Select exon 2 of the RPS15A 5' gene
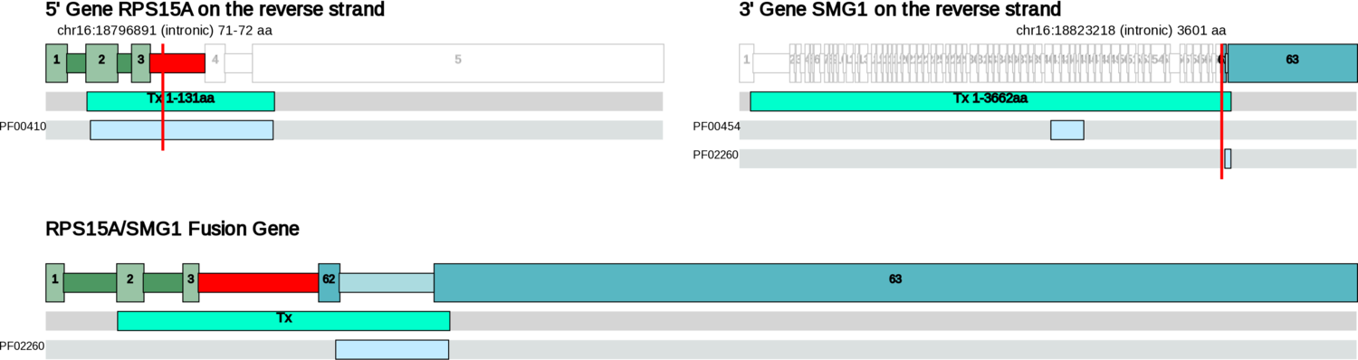The height and width of the screenshot is (360, 1358). (x=101, y=62)
